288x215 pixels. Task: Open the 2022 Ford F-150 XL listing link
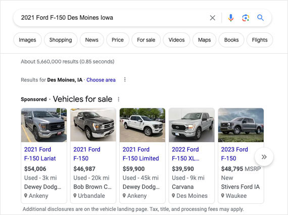point(185,154)
